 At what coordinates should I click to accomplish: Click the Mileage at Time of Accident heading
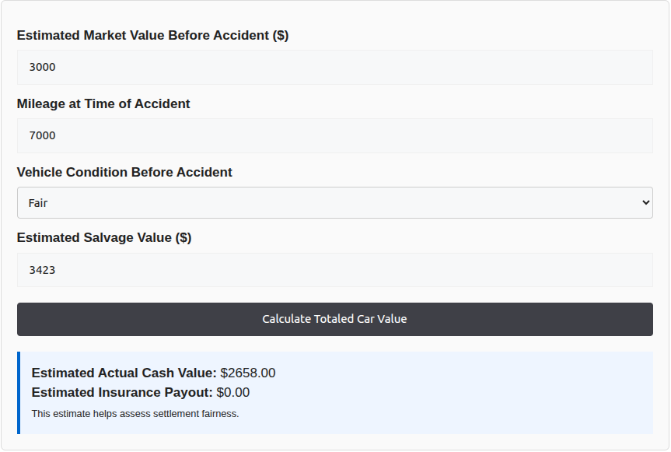click(x=103, y=103)
